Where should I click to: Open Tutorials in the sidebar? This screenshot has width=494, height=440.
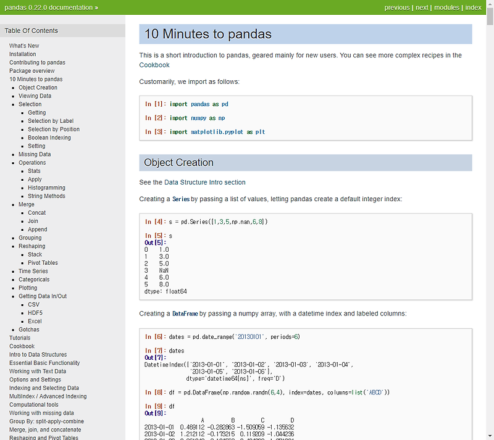pyautogui.click(x=20, y=338)
